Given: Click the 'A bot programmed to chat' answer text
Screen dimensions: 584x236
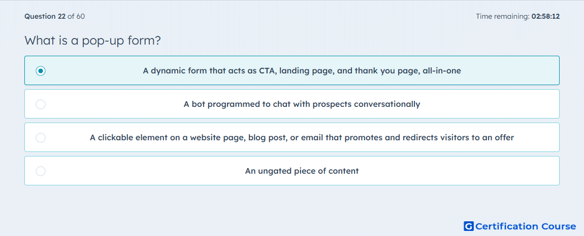Looking at the screenshot, I should pos(302,104).
